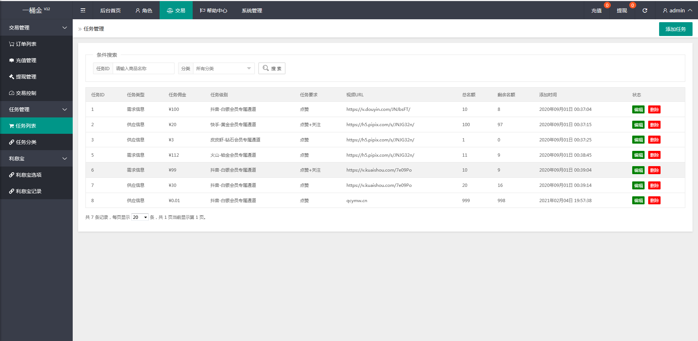Viewport: 698px width, 341px height.
Task: Click the flag icon on 帮助中心 tab
Action: (202, 11)
